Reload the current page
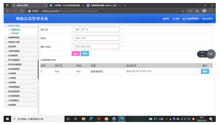The width and height of the screenshot is (220, 125). [x=22, y=11]
